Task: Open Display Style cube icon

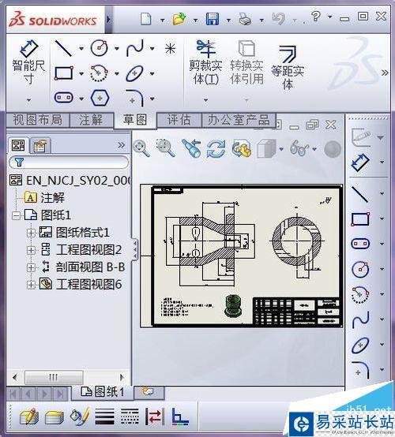Action: [267, 148]
